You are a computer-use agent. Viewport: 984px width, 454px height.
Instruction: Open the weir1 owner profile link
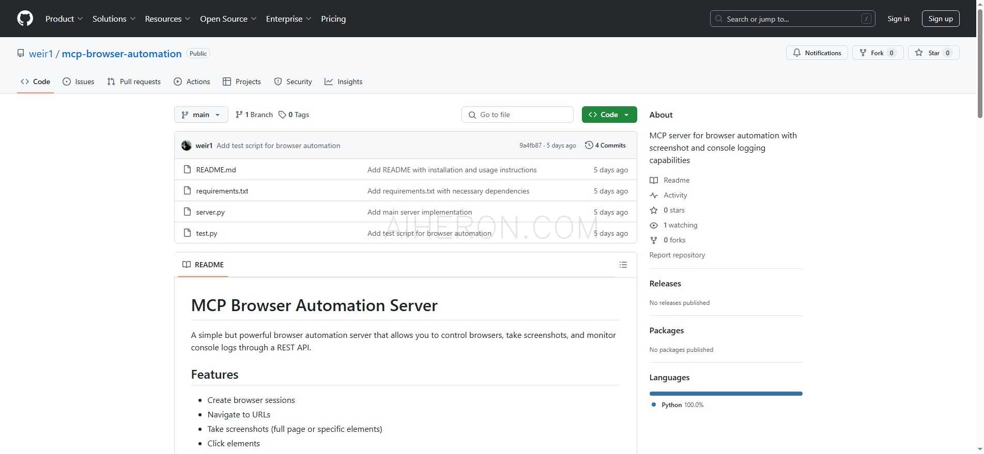point(41,54)
